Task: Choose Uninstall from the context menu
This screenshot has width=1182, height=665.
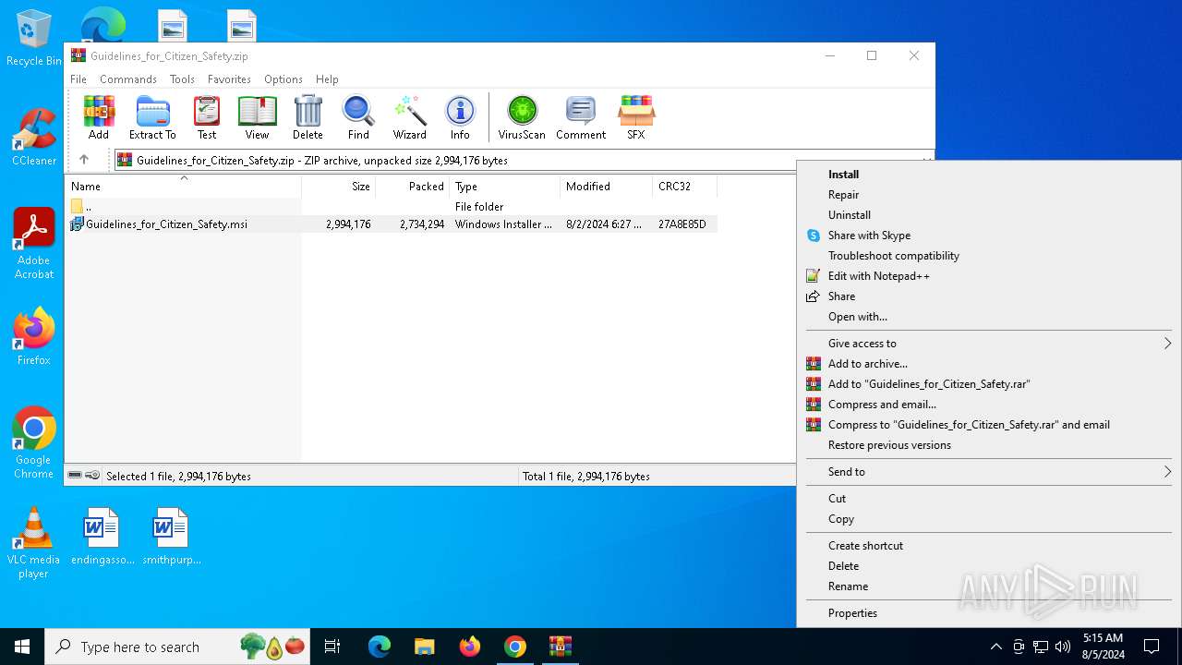Action: click(988, 215)
